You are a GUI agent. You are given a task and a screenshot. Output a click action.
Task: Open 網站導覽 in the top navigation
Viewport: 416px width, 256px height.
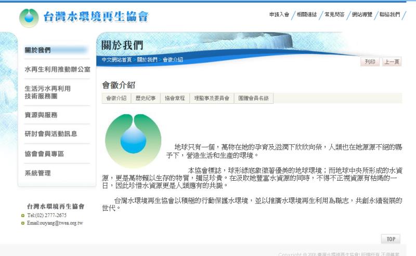coord(362,15)
